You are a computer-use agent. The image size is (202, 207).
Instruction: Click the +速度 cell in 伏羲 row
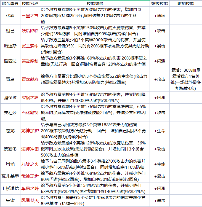coord(160,16)
